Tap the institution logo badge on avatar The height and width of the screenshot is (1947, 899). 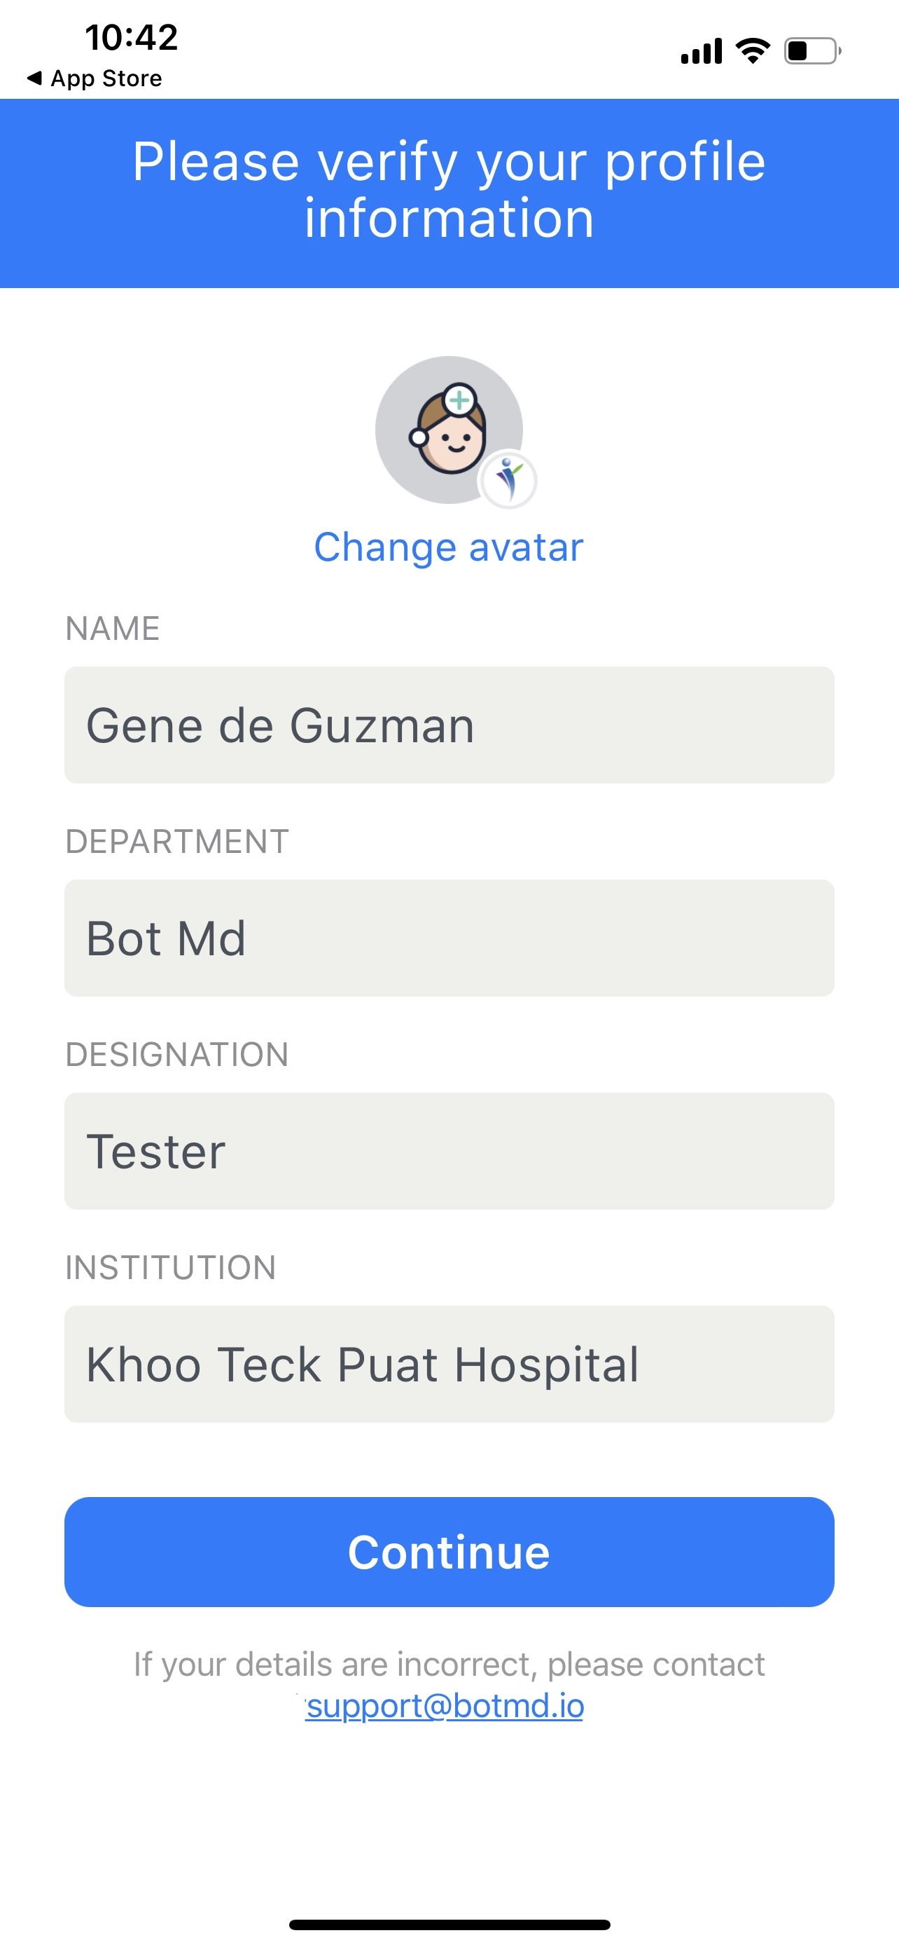click(509, 479)
